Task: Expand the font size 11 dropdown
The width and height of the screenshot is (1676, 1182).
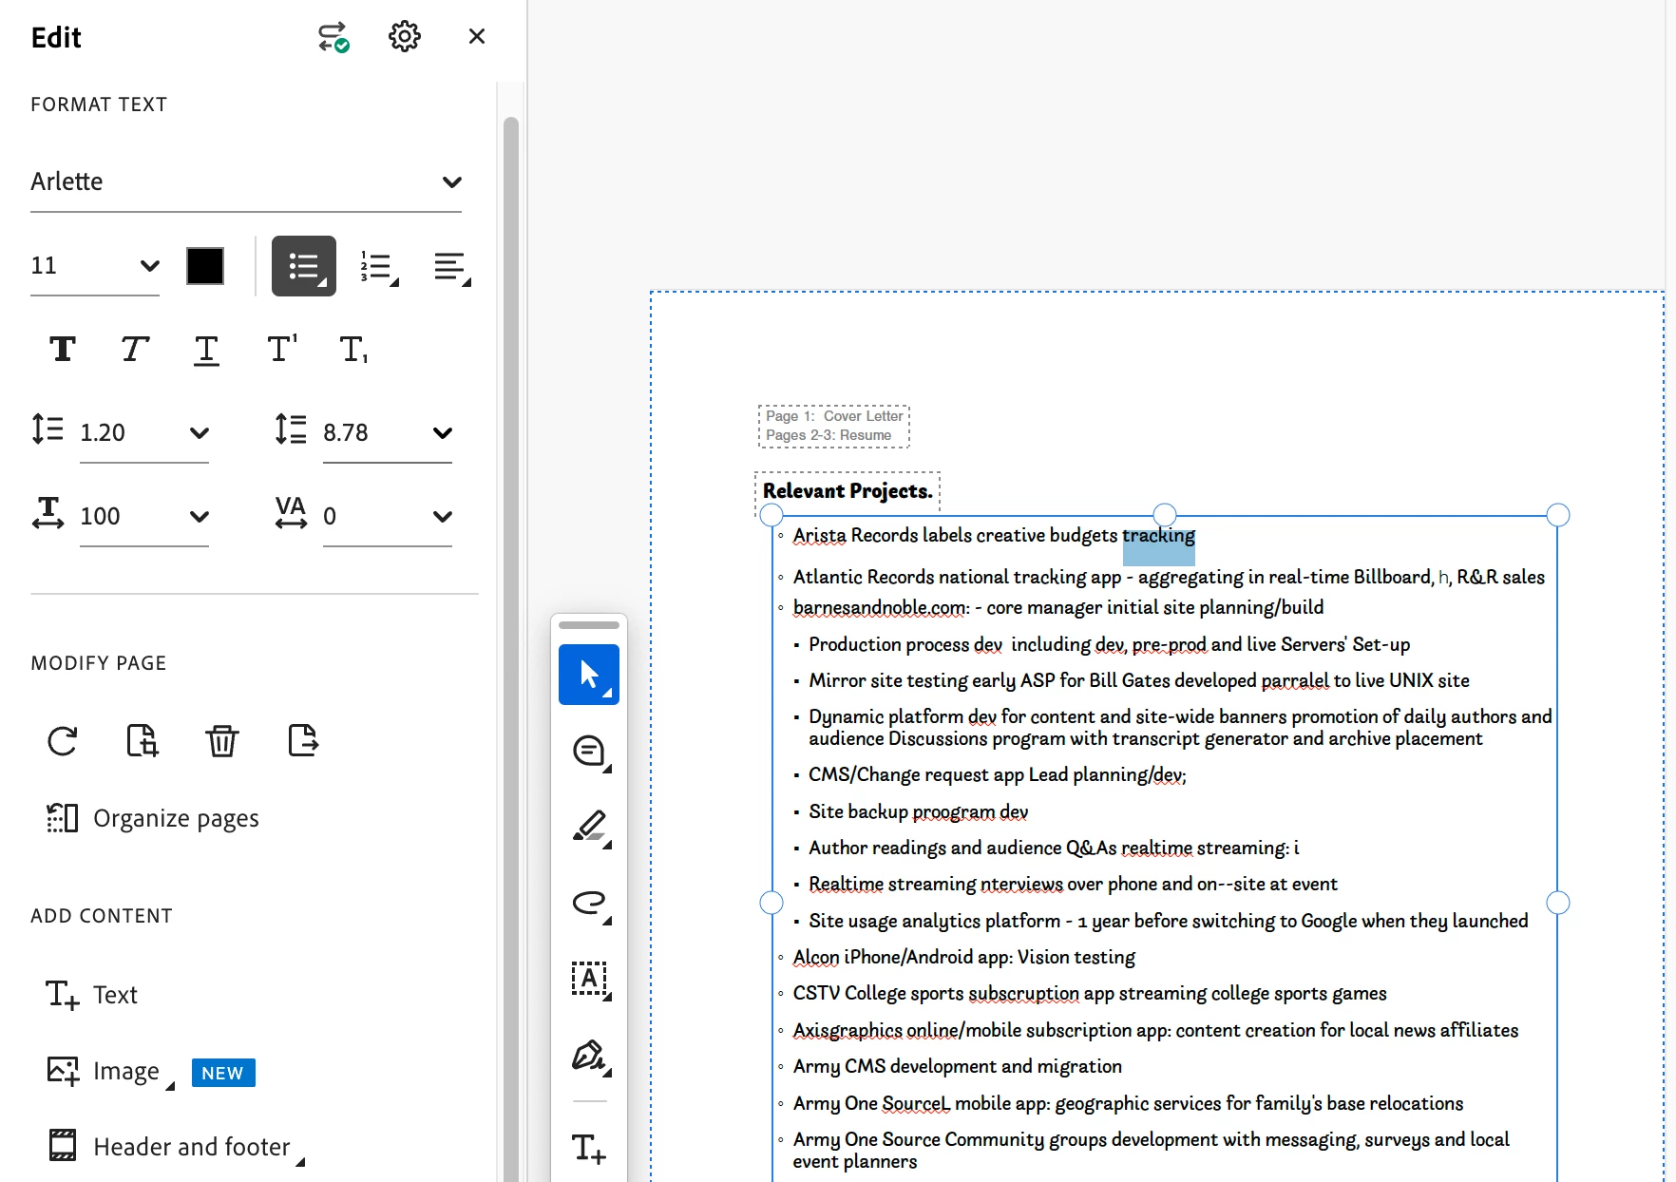Action: point(149,266)
